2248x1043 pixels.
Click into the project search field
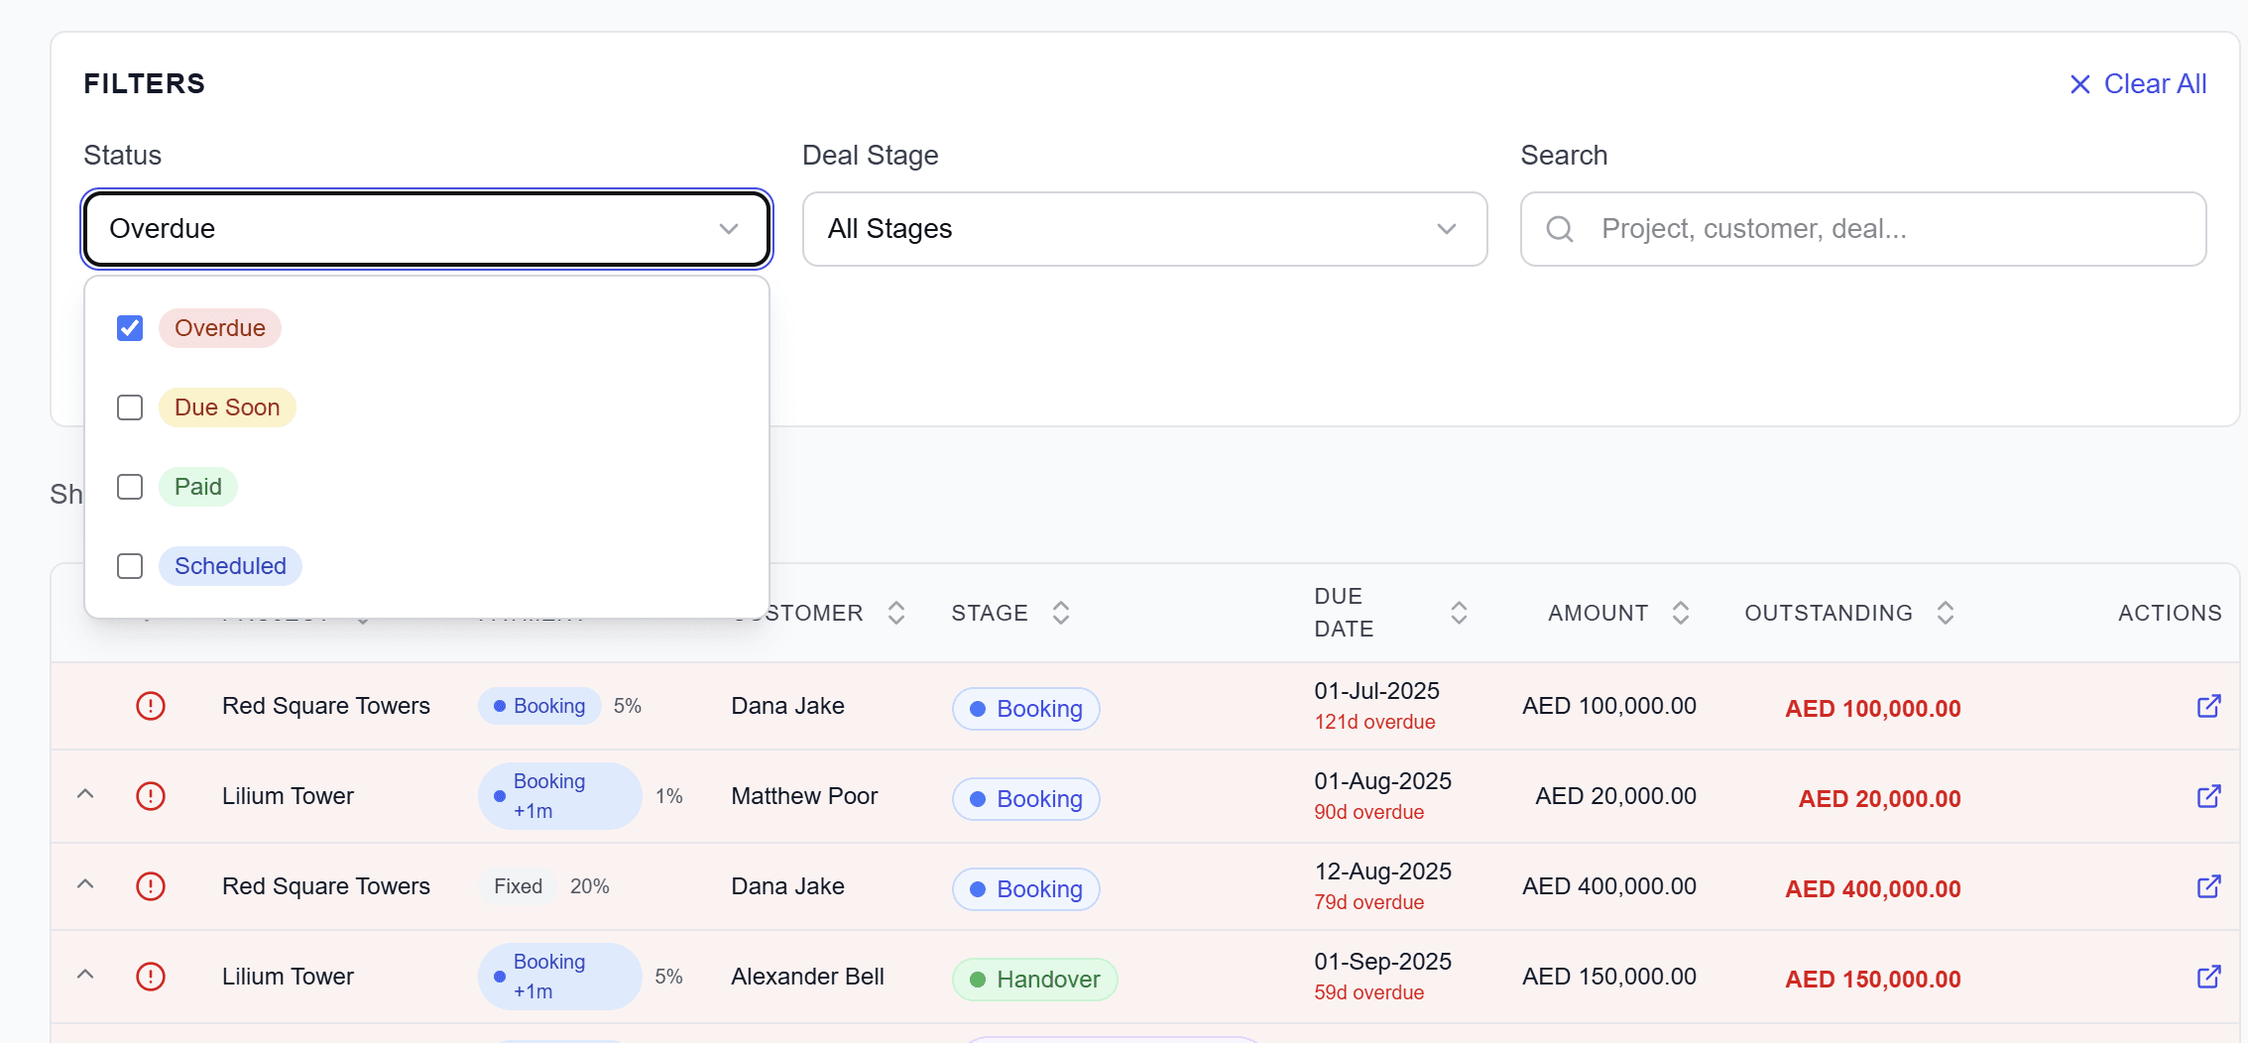click(1864, 228)
